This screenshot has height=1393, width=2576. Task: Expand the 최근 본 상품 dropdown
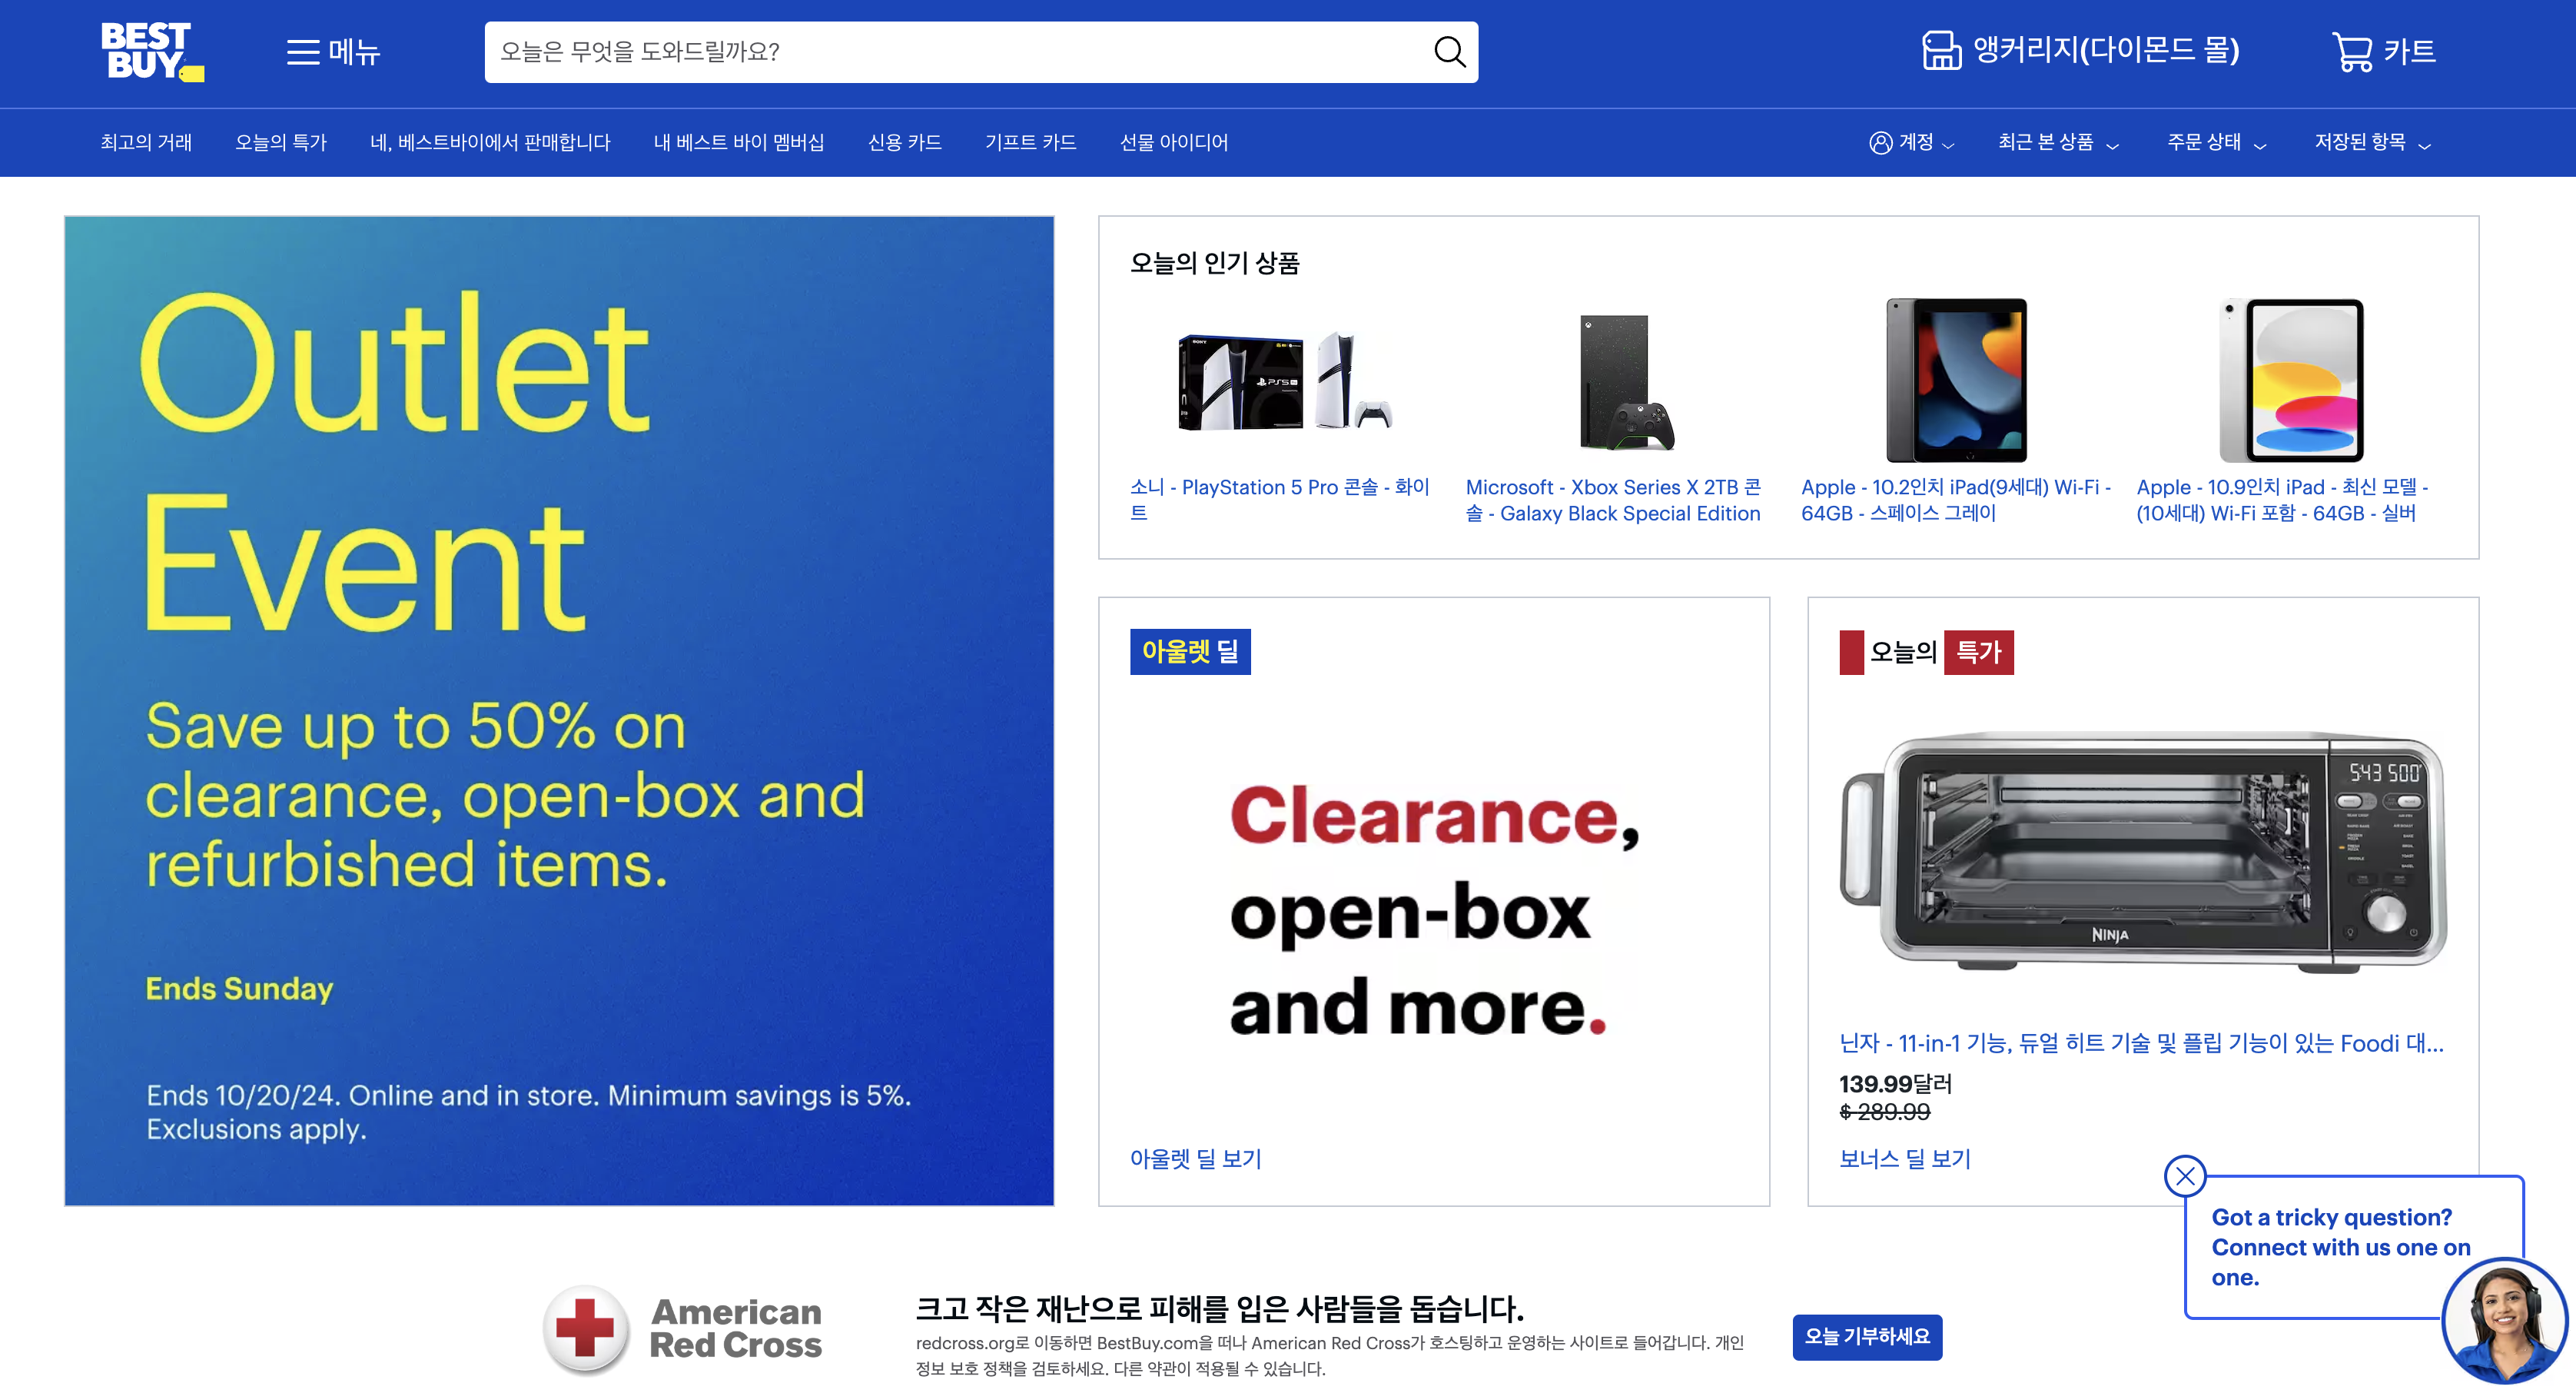pyautogui.click(x=2058, y=143)
